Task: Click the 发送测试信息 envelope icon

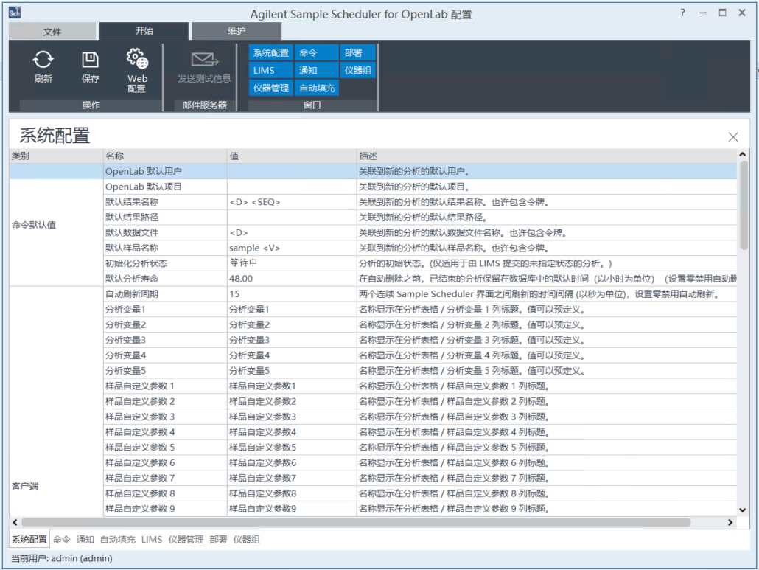Action: (x=204, y=60)
